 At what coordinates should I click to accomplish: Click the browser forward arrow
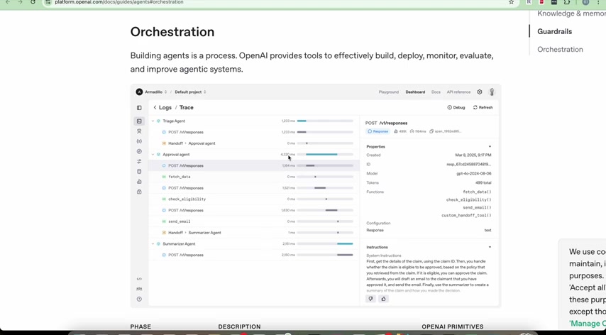point(20,2)
